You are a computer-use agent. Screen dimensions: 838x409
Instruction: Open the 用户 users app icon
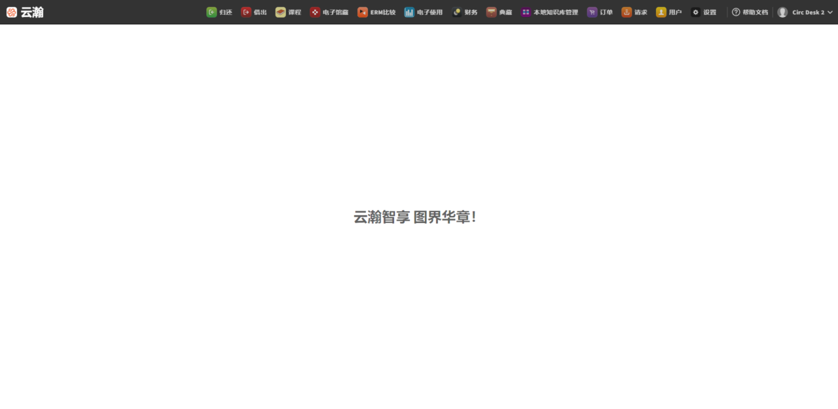tap(661, 12)
